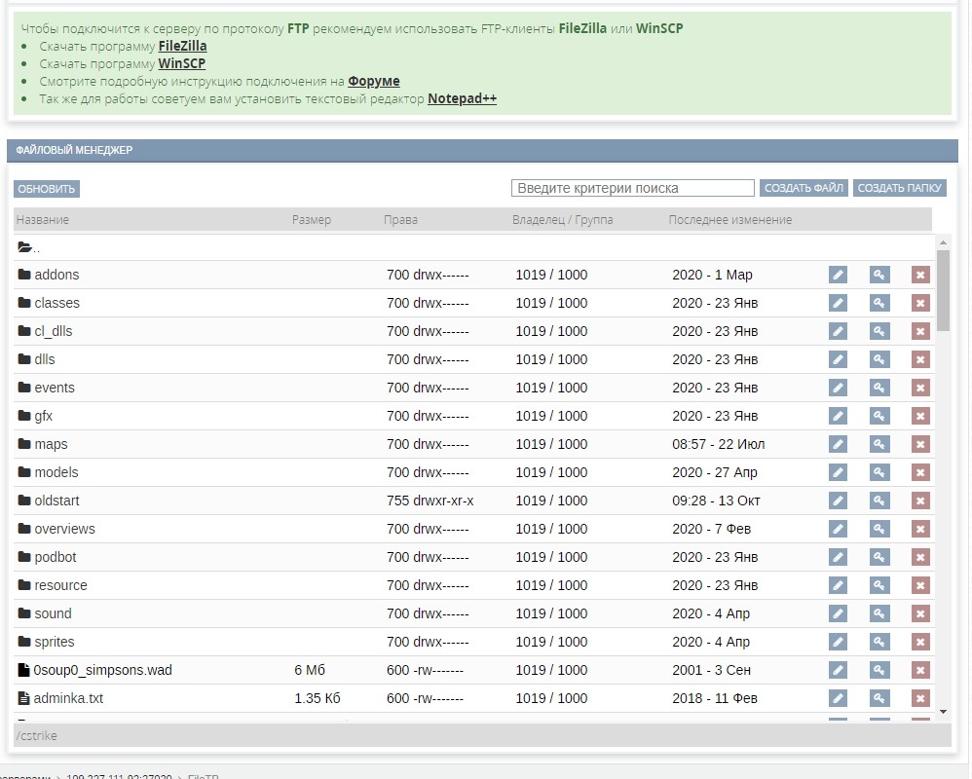Image resolution: width=972 pixels, height=779 pixels.
Task: Focus the search criteria input field
Action: (632, 188)
